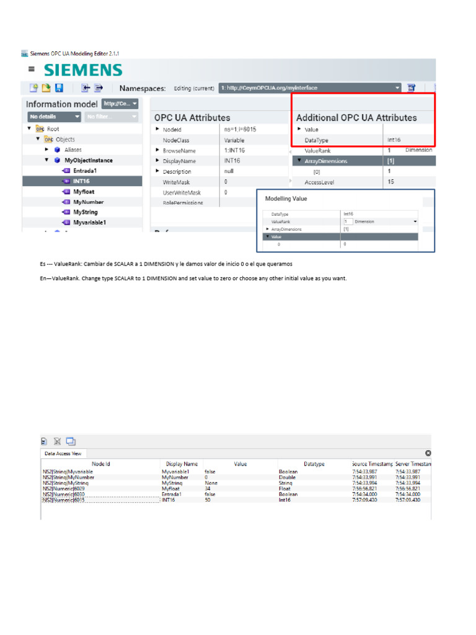Image resolution: width=476 pixels, height=635 pixels.
Task: Click the Objects OPC folder icon
Action: 48,140
